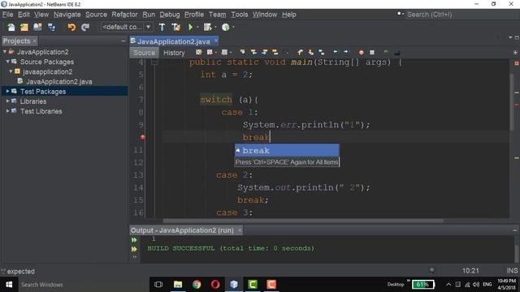
Task: Minimize the Output panel
Action: point(514,230)
